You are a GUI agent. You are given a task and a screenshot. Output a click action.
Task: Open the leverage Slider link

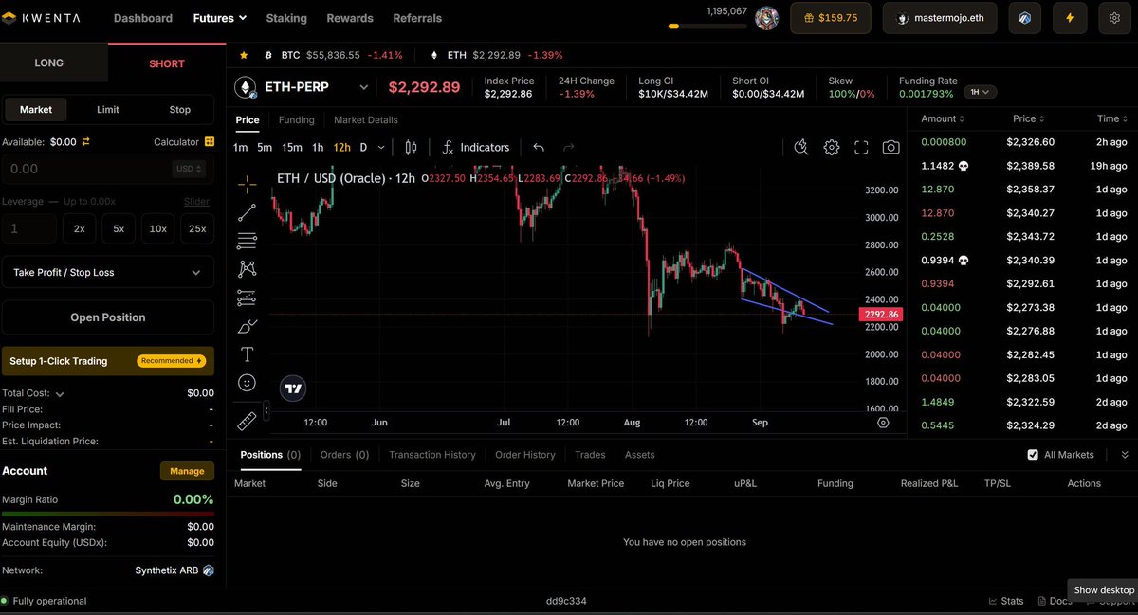pos(196,202)
